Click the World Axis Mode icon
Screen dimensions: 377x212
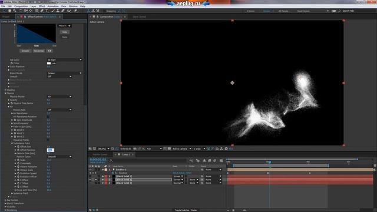coord(93,11)
